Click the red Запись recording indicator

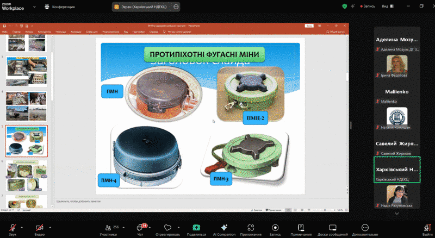(368, 6)
